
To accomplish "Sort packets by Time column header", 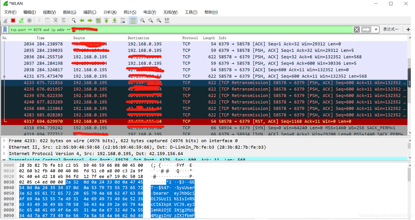I will (x=53, y=38).
